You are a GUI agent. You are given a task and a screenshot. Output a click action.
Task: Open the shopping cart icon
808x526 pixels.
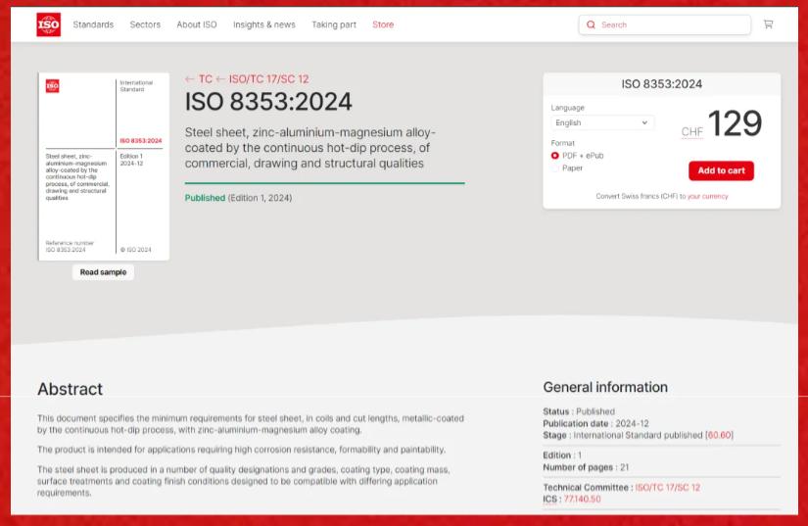[x=768, y=24]
